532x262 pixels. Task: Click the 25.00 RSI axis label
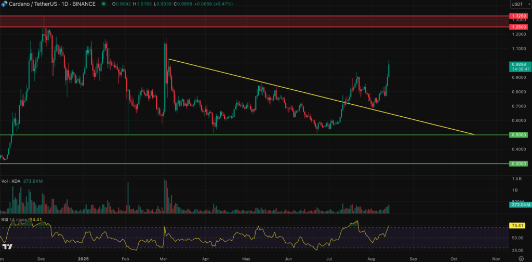pos(517,251)
